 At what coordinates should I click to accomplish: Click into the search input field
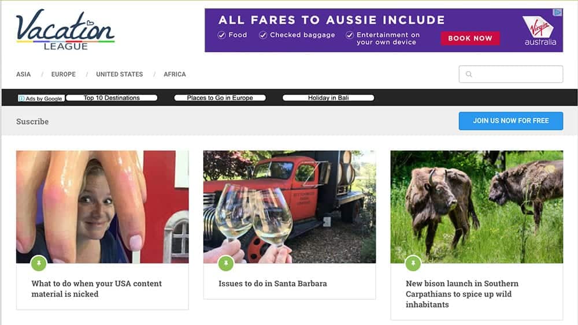pos(511,74)
